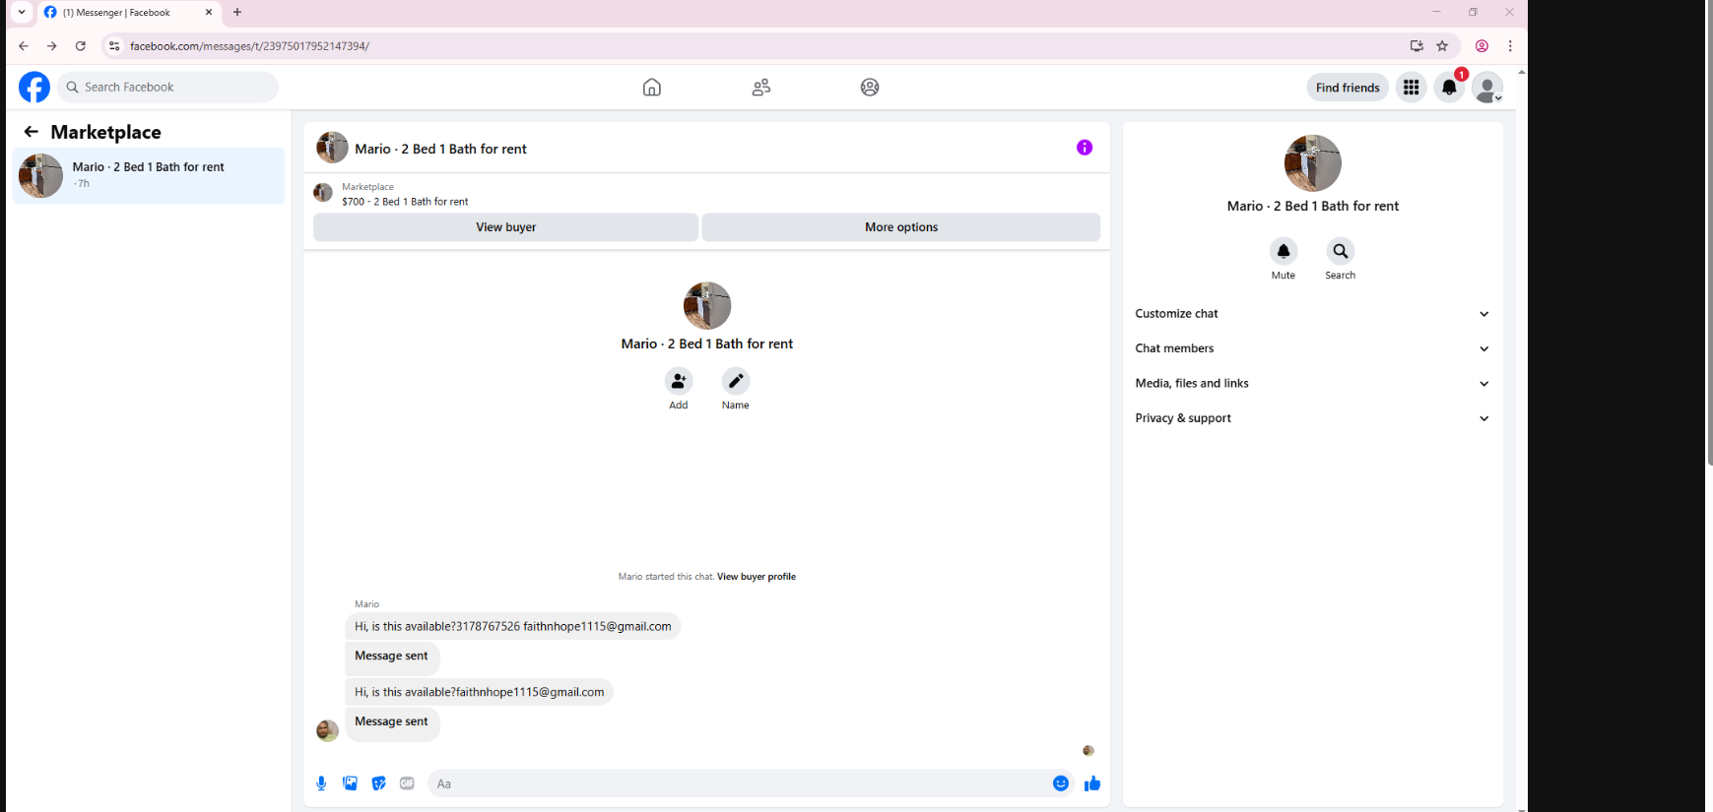Open the Notifications bell
This screenshot has height=812, width=1713.
[1449, 87]
